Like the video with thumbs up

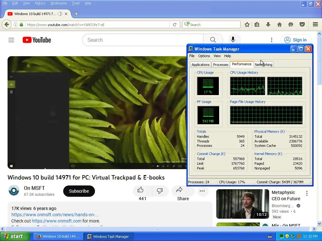click(x=141, y=190)
